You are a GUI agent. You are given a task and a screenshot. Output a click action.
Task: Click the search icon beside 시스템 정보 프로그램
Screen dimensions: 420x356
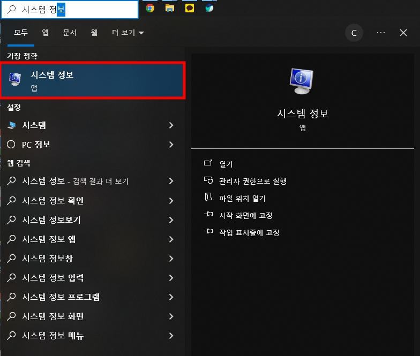pyautogui.click(x=11, y=297)
